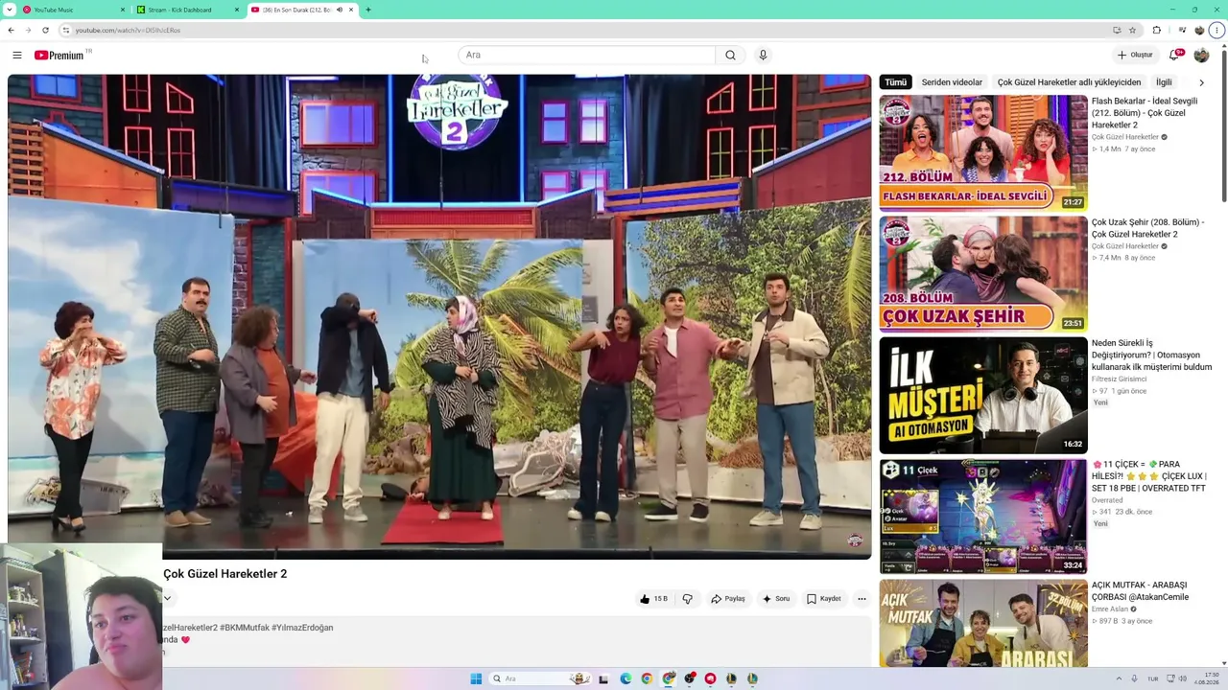This screenshot has height=690, width=1228.
Task: Open the taskbar volume control
Action: [1182, 678]
